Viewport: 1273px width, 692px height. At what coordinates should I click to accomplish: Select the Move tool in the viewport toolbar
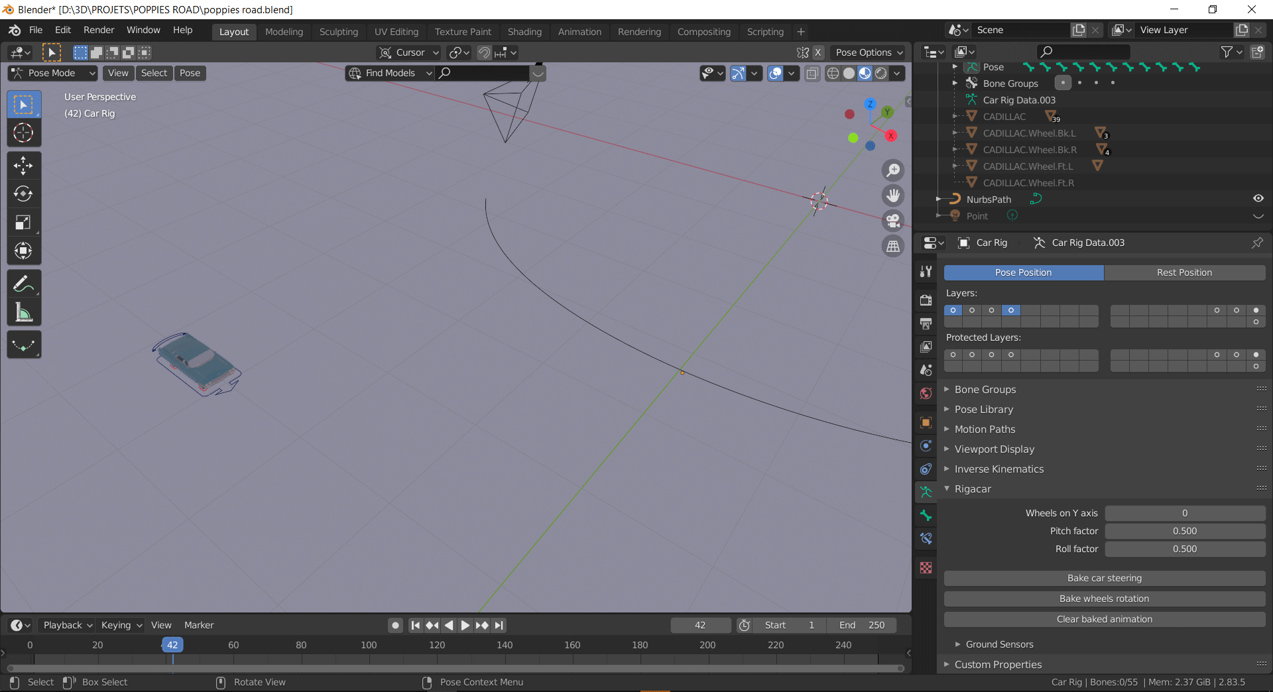pyautogui.click(x=24, y=166)
